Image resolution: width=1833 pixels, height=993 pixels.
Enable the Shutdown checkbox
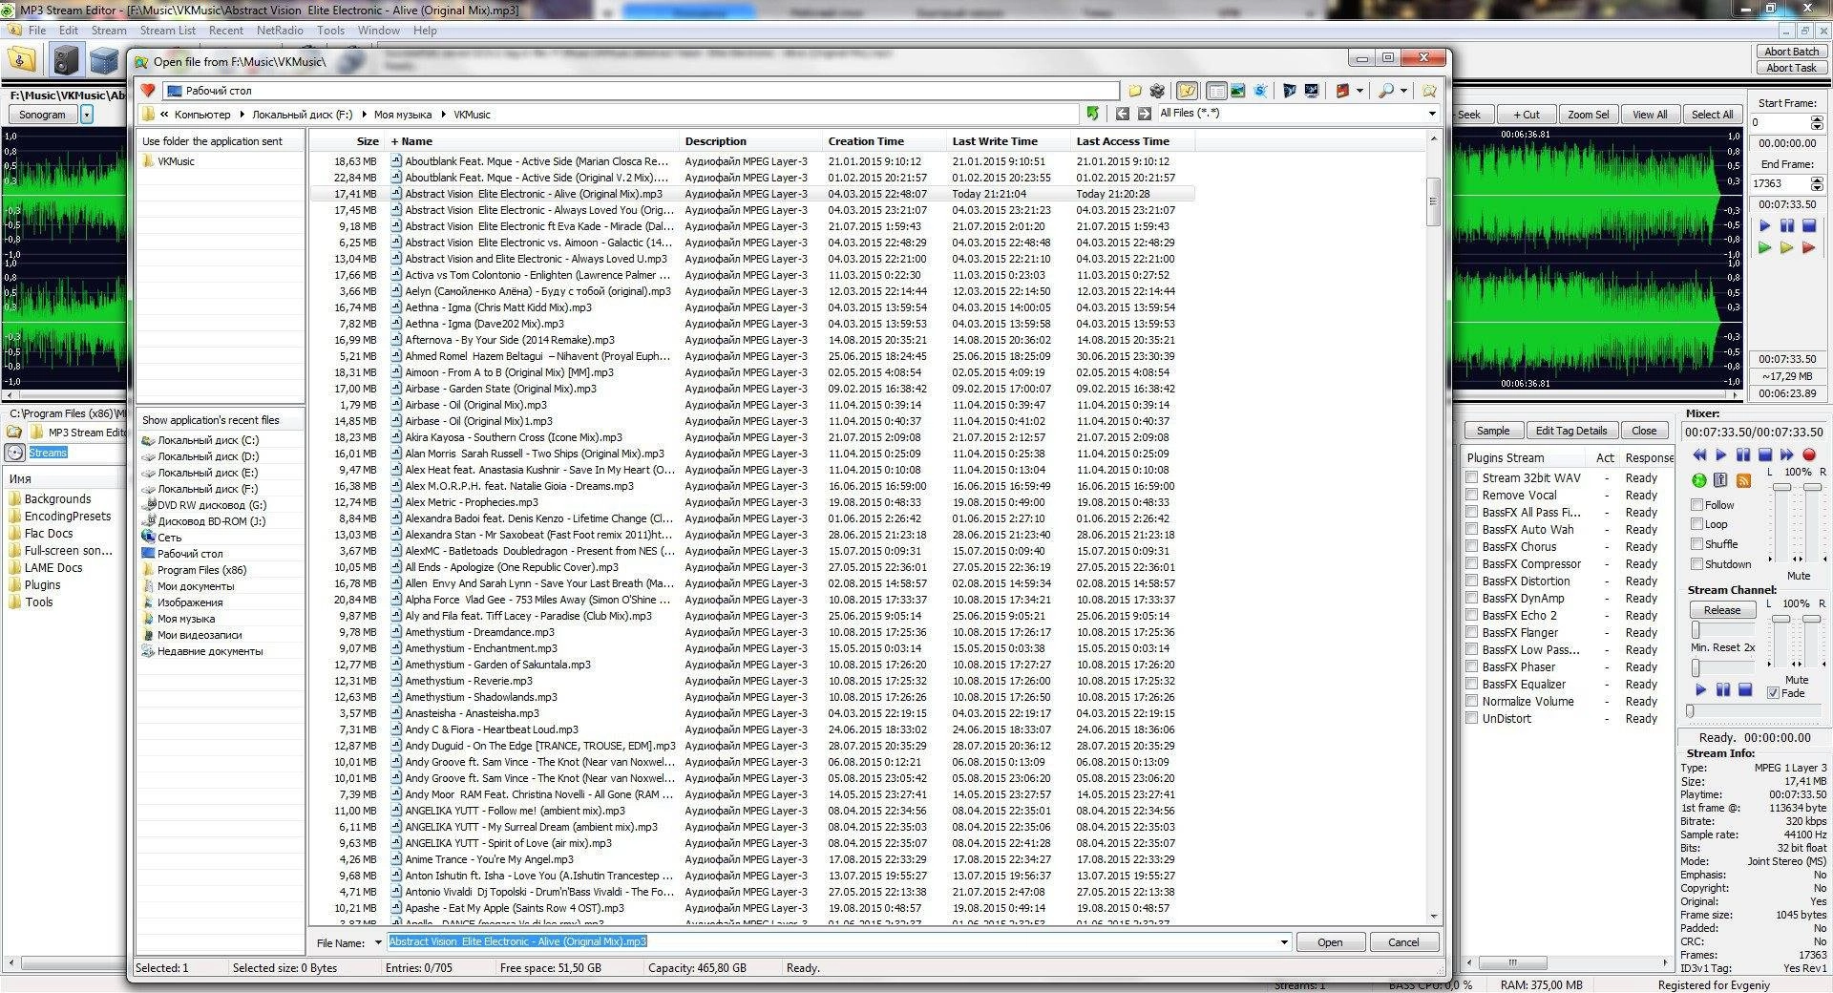point(1697,564)
